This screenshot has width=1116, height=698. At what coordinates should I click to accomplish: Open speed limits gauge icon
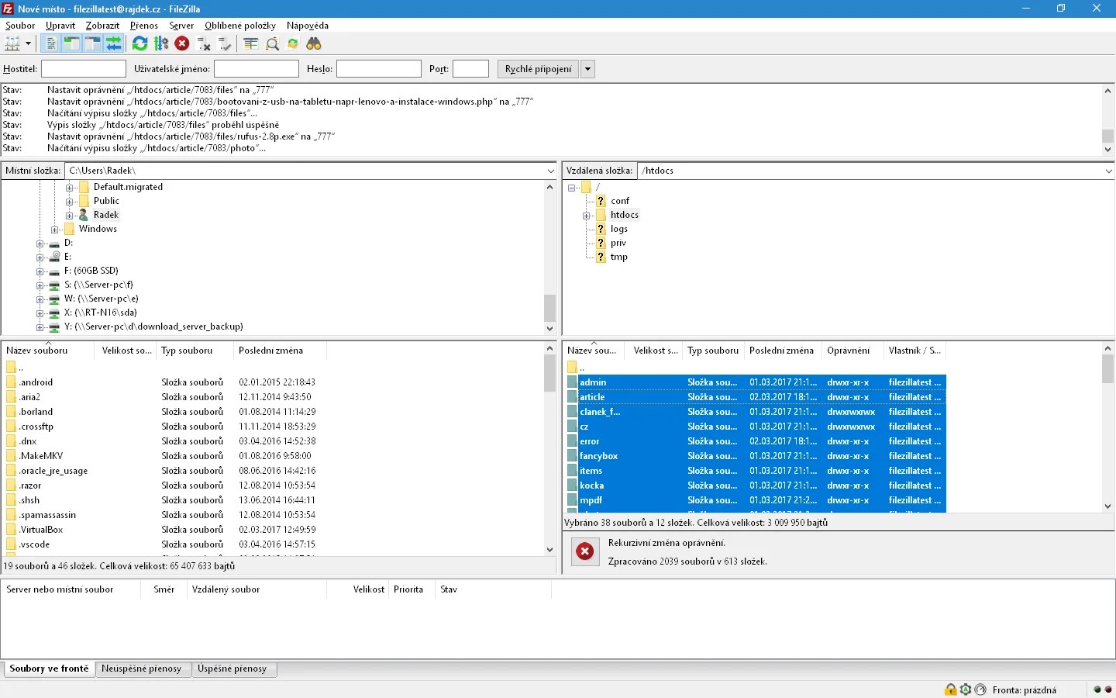[980, 689]
